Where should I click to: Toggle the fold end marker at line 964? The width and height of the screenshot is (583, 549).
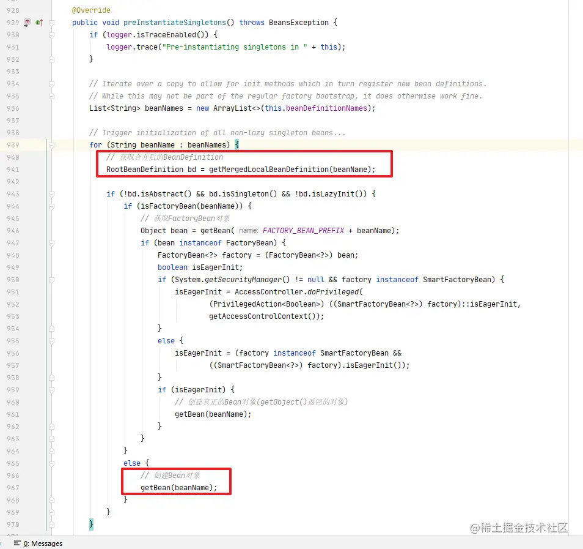52,451
